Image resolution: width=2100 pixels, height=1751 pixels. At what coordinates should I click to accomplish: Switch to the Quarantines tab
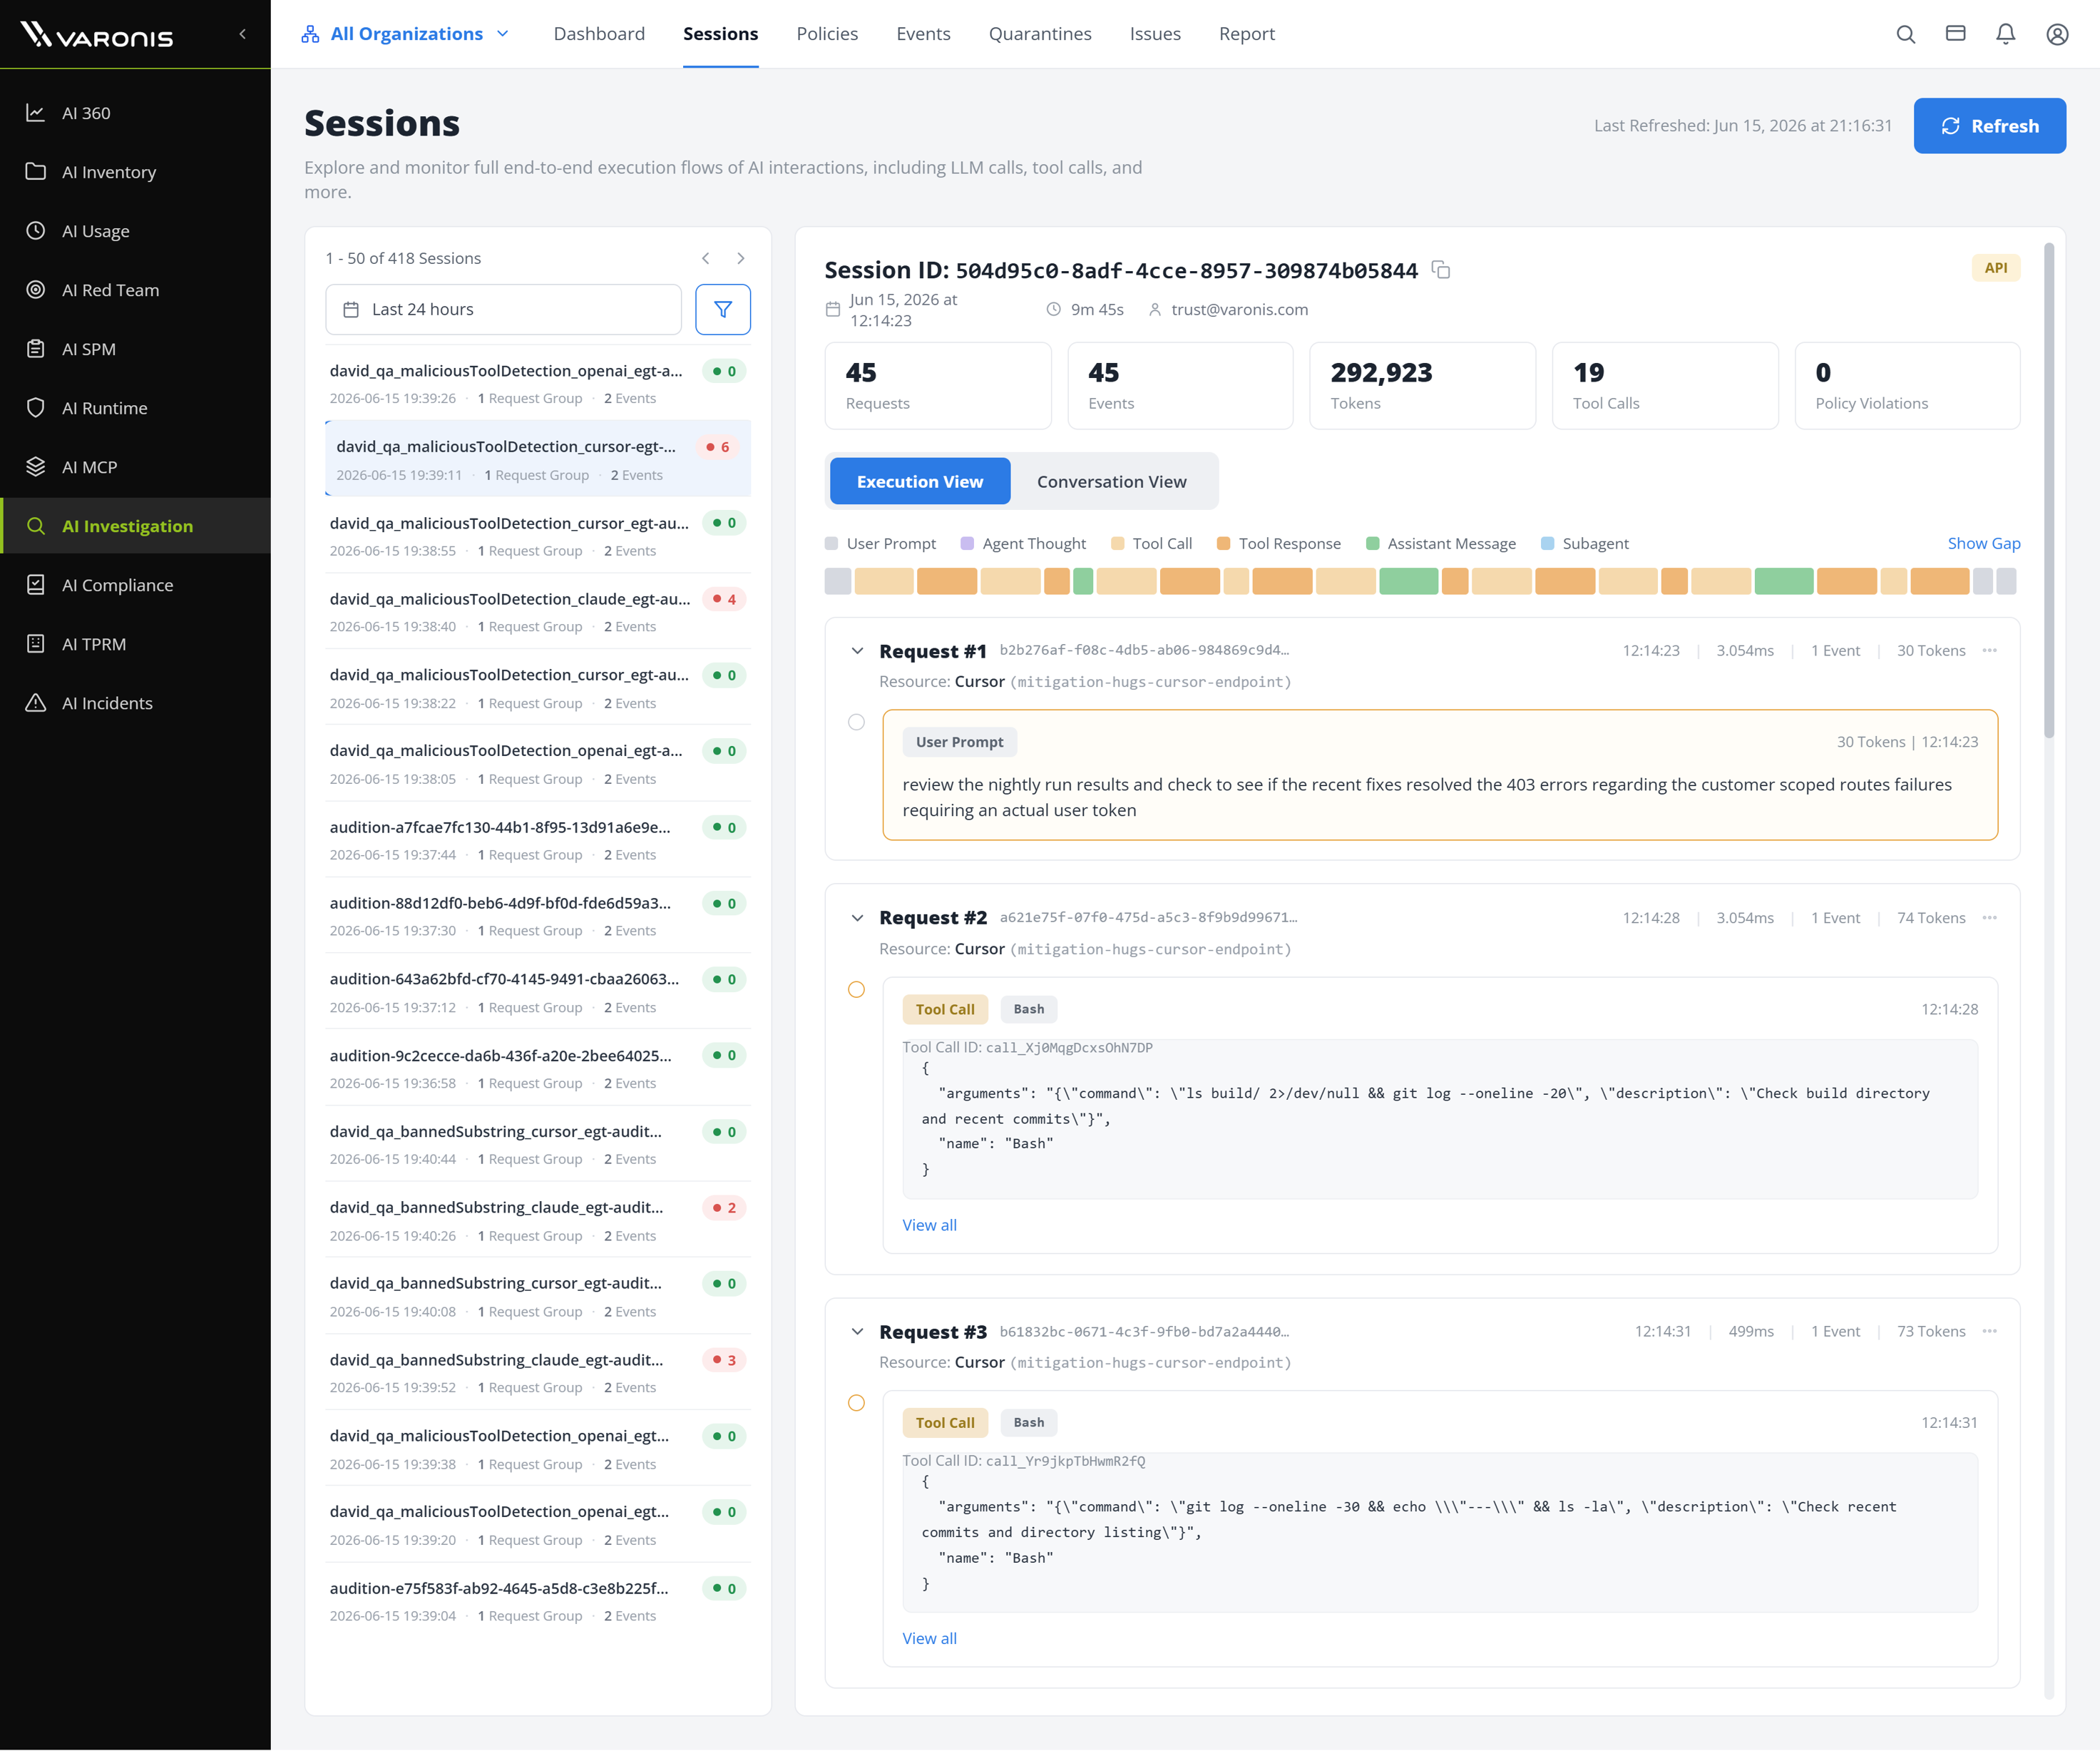click(1040, 34)
